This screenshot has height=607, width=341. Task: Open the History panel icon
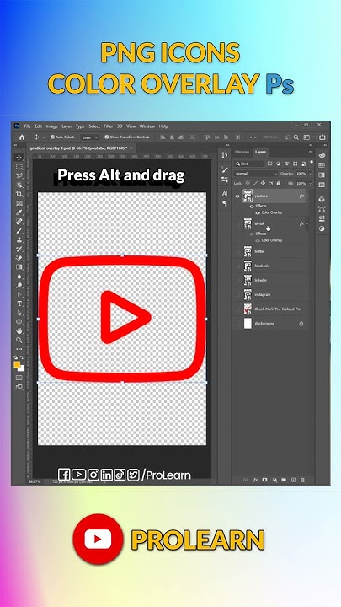coord(225,155)
